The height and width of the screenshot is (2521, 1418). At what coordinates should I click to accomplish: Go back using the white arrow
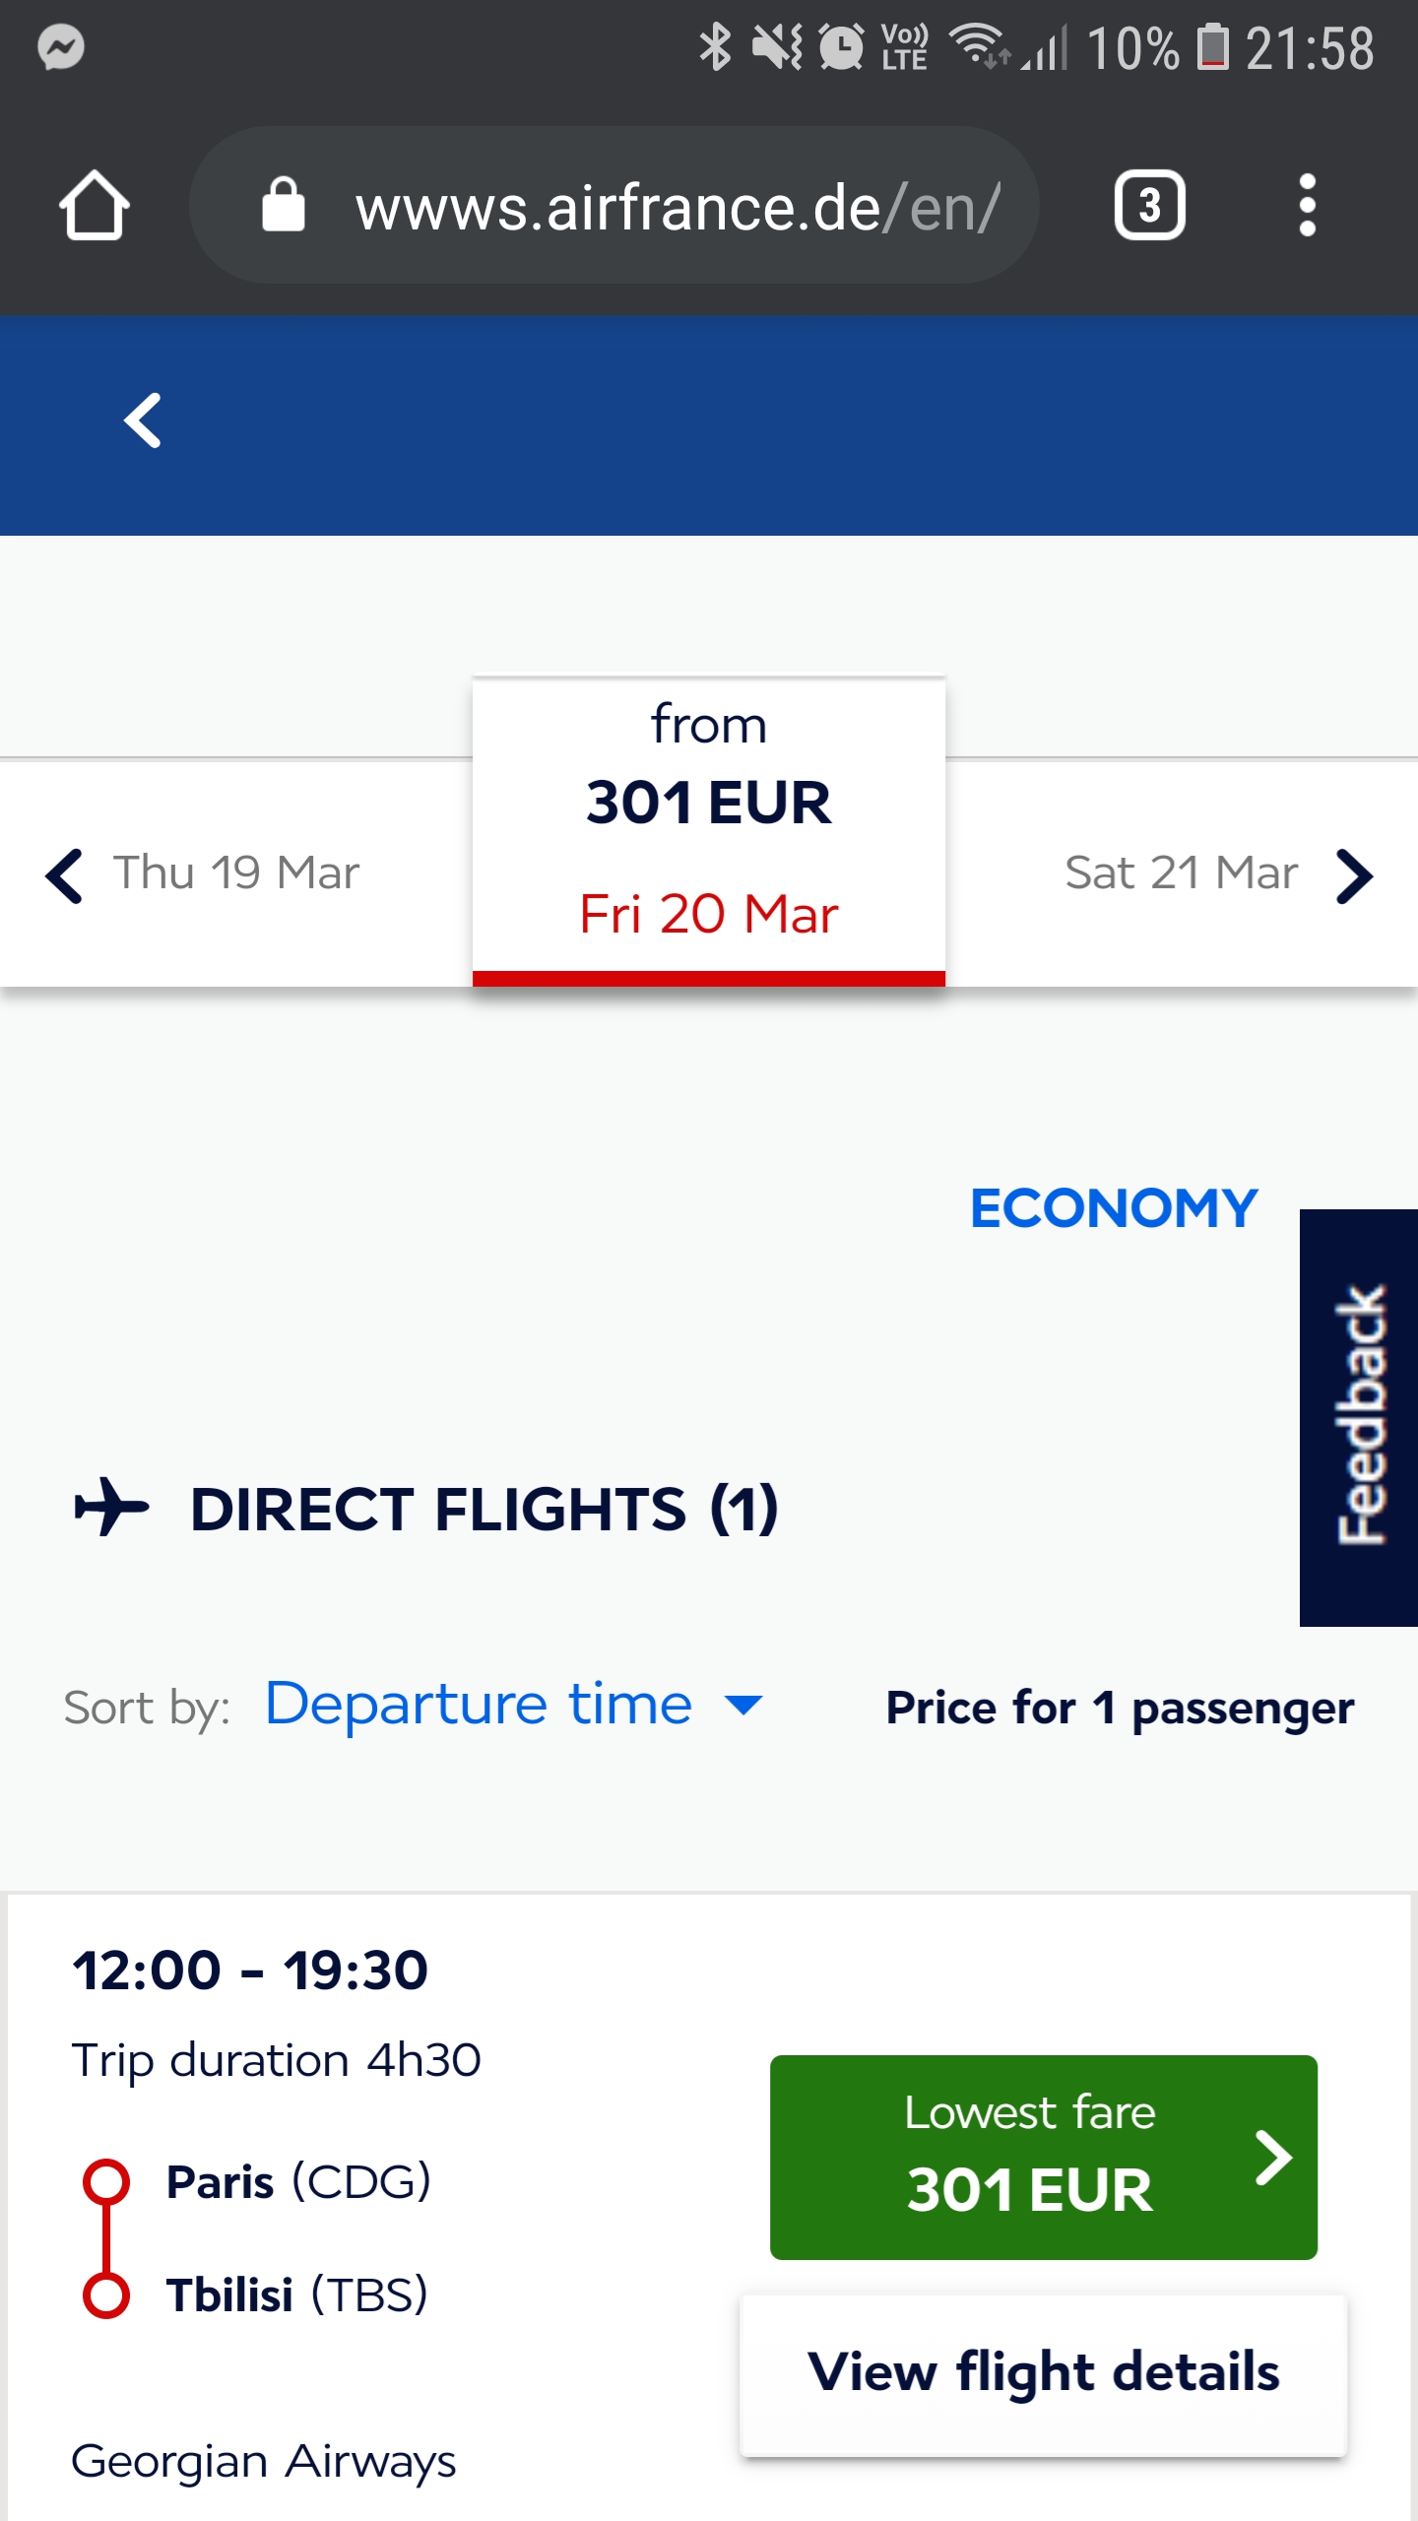point(143,420)
